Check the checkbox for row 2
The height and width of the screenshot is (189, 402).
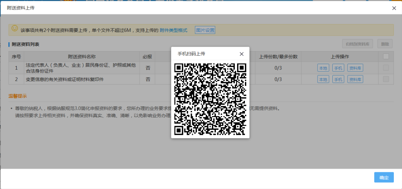pos(386,79)
